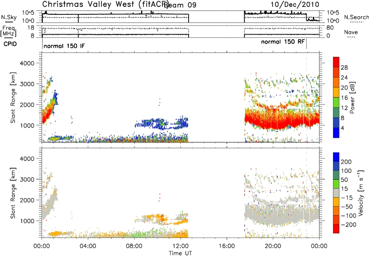This screenshot has width=369, height=256.
Task: Click the '4' value on power colorbar
Action: 342,128
